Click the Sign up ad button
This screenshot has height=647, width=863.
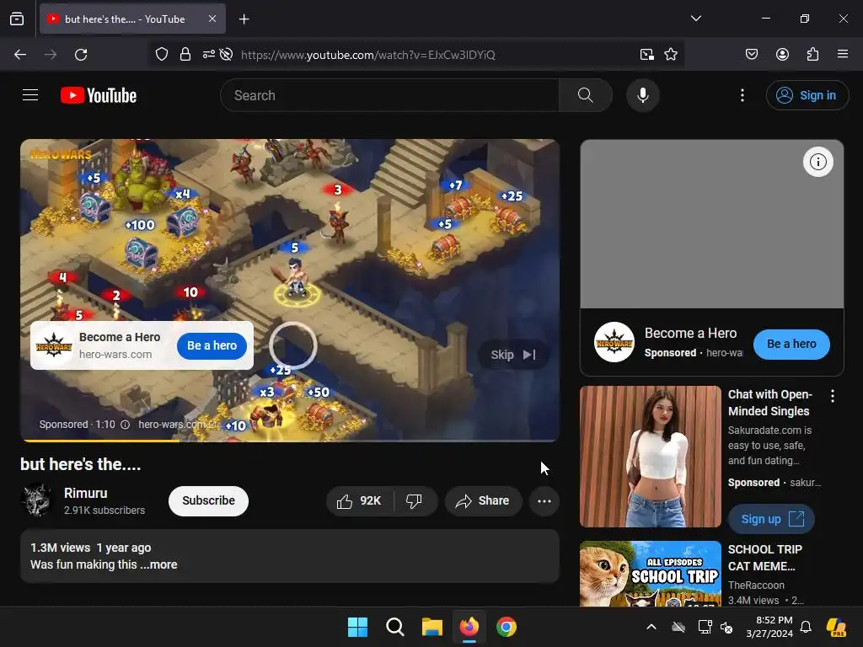pos(771,519)
